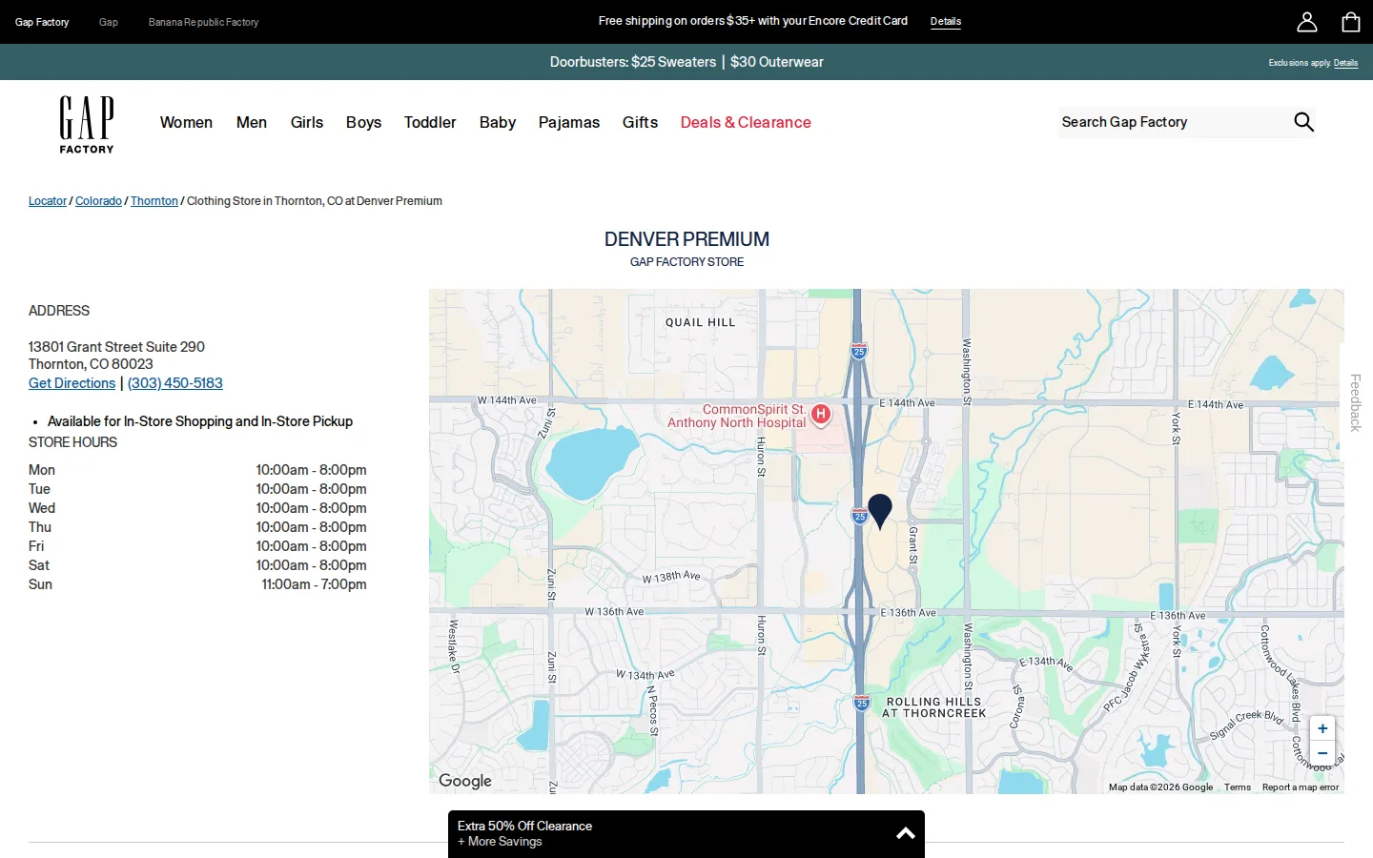
Task: Expand the Extra 50% Off Clearance banner
Action: (x=686, y=833)
